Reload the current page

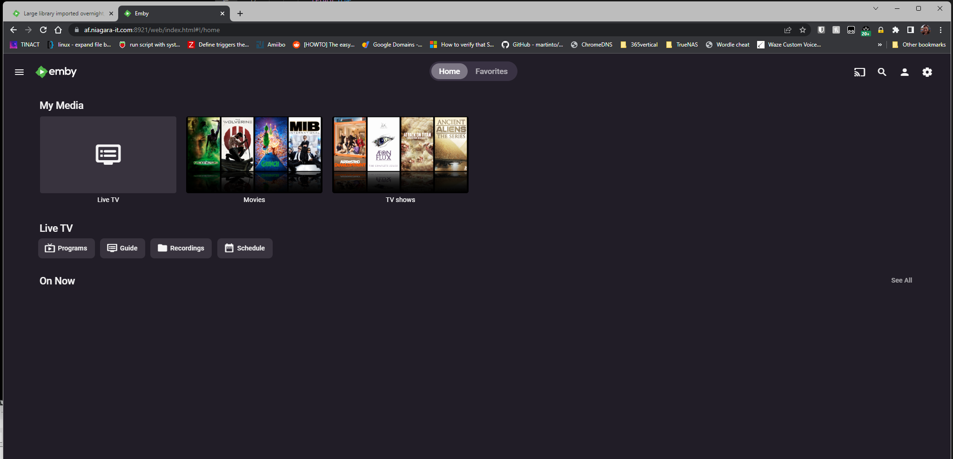43,30
